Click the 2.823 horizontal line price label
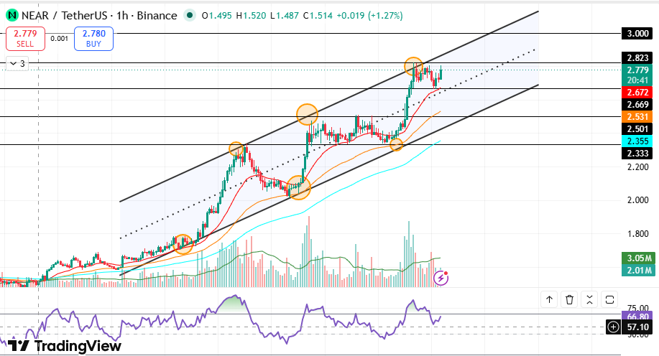Viewport: 659px width, 356px height. (637, 58)
